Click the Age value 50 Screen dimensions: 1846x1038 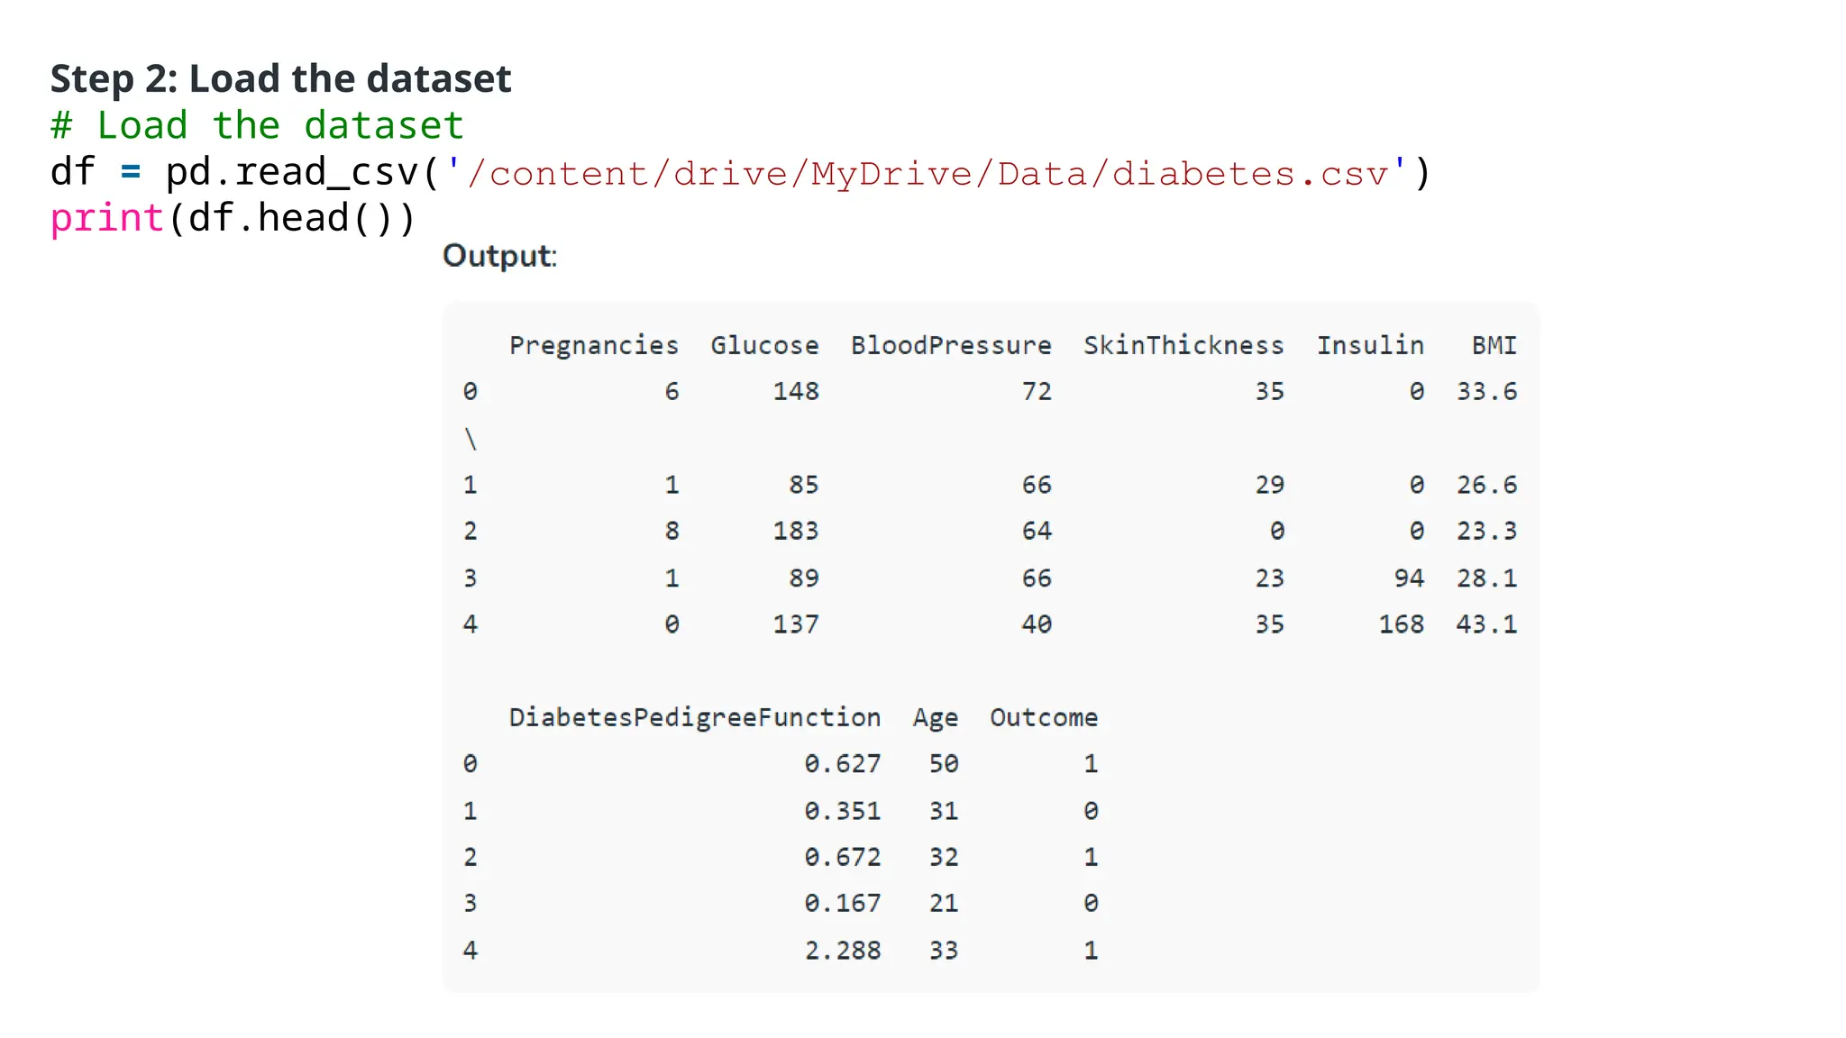pyautogui.click(x=943, y=764)
